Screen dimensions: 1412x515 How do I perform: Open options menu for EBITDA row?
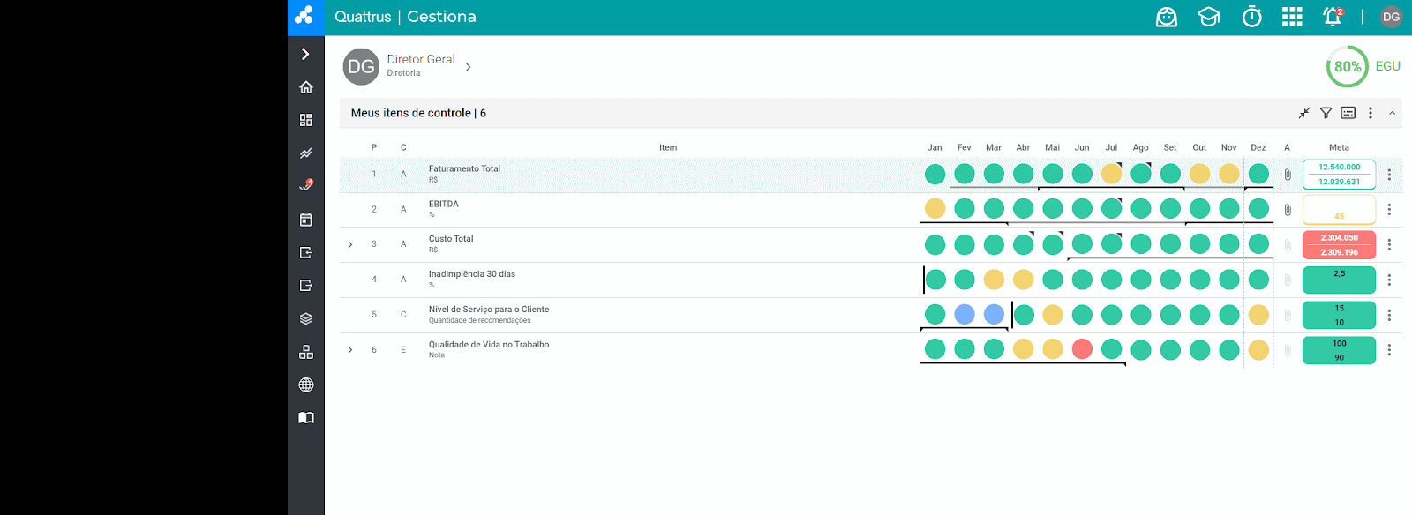coord(1389,210)
